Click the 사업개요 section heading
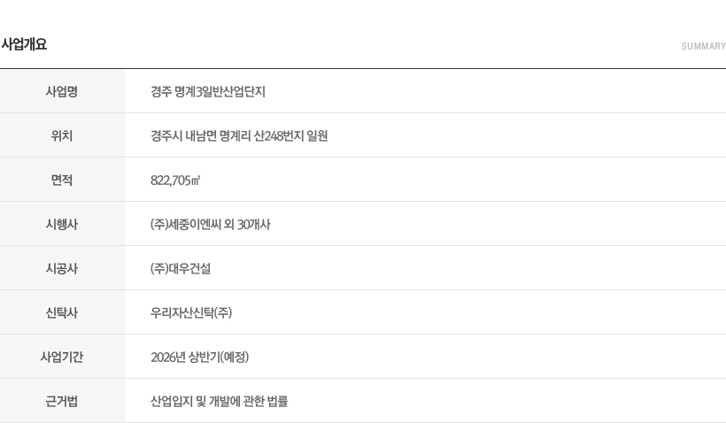This screenshot has height=423, width=726. tap(24, 44)
